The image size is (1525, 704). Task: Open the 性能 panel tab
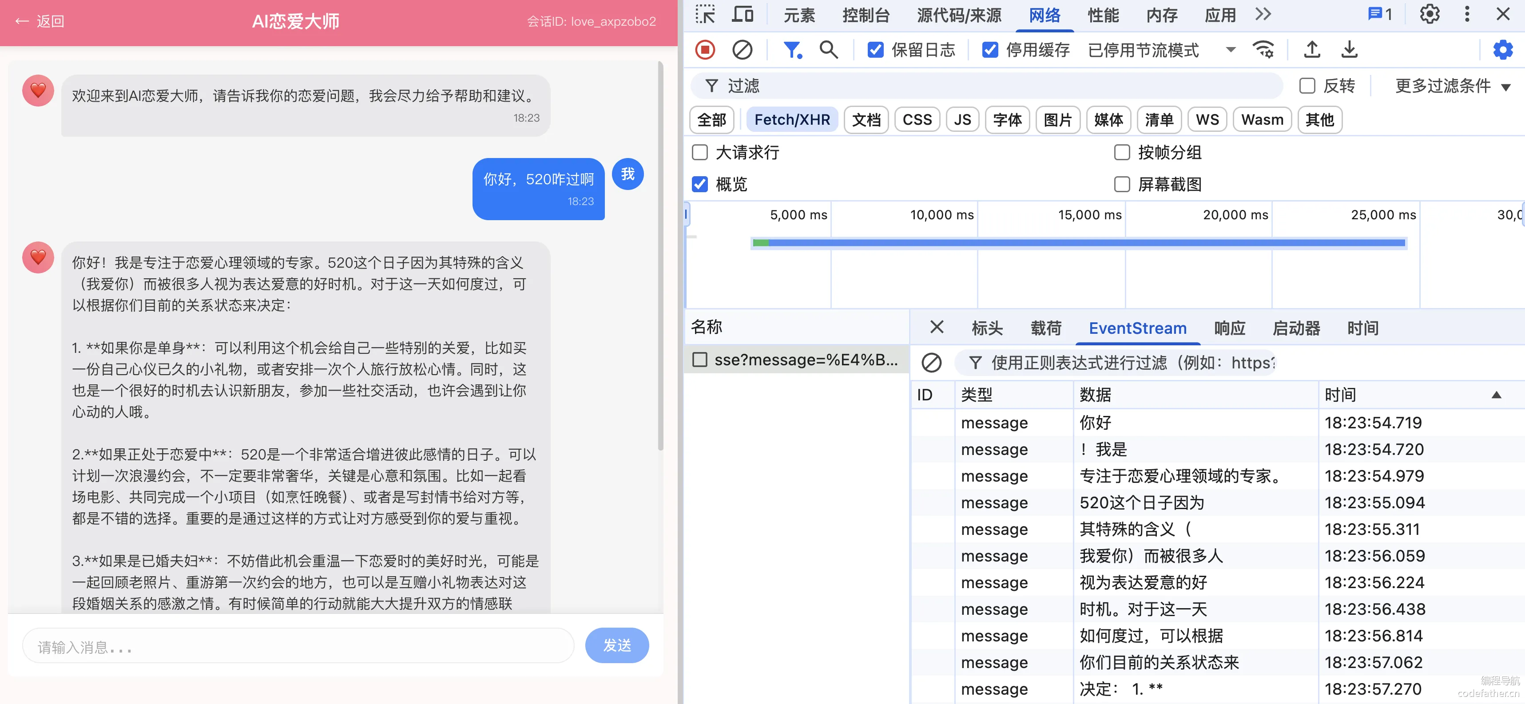click(1103, 16)
